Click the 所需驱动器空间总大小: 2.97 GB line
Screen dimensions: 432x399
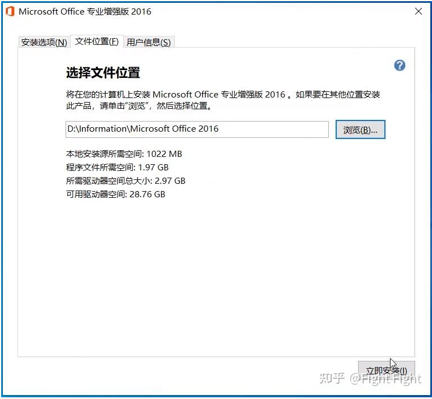(126, 181)
